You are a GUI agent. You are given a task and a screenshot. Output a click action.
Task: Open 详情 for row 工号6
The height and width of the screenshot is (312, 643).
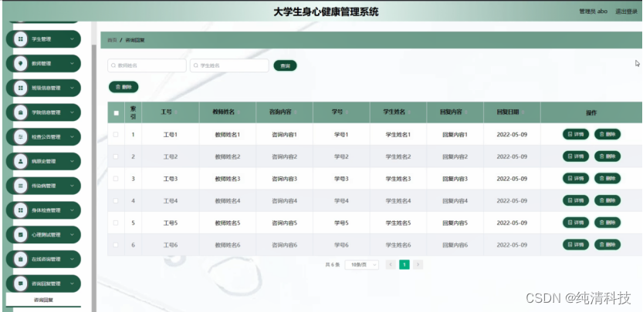[x=576, y=245]
